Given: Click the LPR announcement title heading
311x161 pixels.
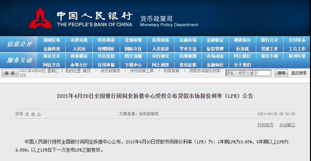Looking at the screenshot, I should point(155,96).
